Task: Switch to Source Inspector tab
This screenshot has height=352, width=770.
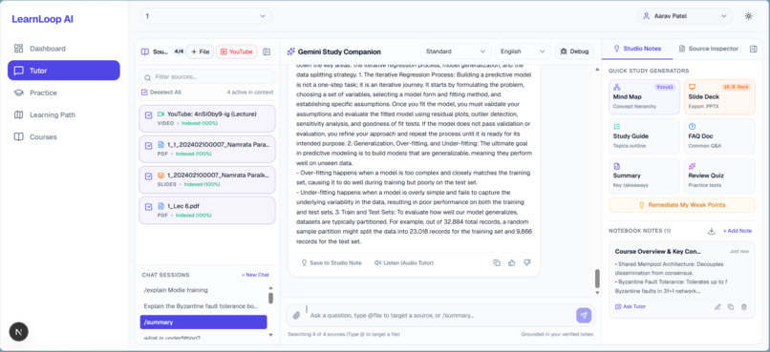Action: click(x=709, y=49)
